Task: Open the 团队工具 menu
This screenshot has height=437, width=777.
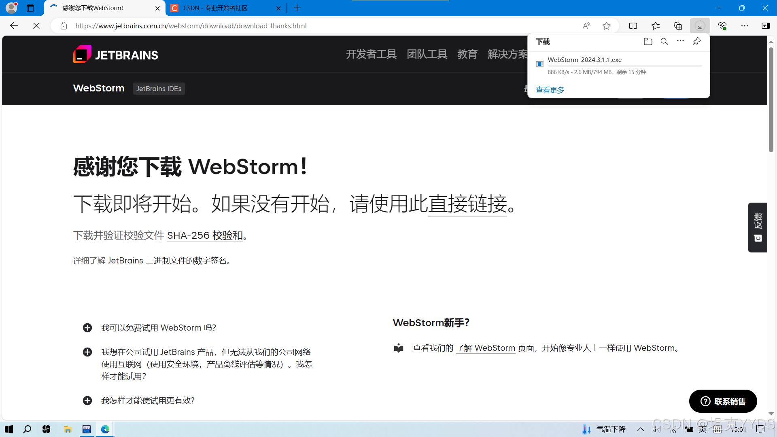Action: coord(427,54)
